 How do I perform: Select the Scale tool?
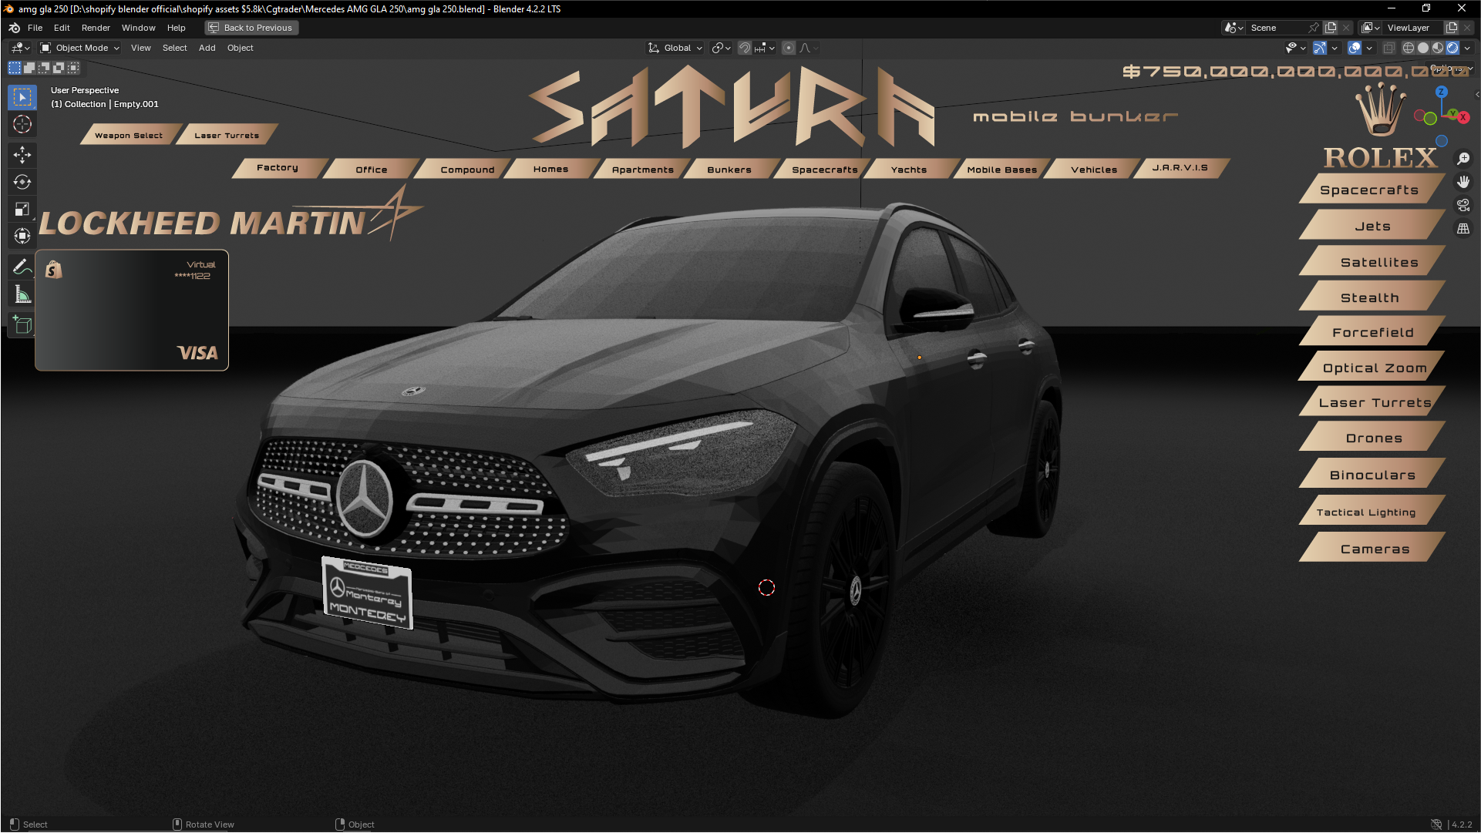(22, 209)
